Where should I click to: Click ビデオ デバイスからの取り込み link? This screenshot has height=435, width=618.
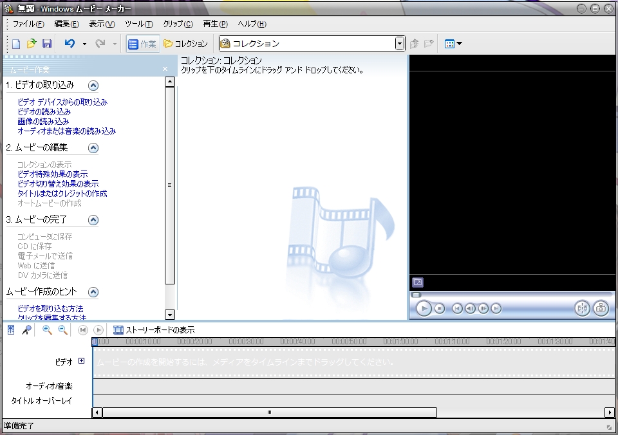pos(62,102)
